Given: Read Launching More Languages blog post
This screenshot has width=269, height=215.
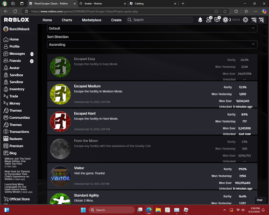Looking at the screenshot, I should 18,188.
